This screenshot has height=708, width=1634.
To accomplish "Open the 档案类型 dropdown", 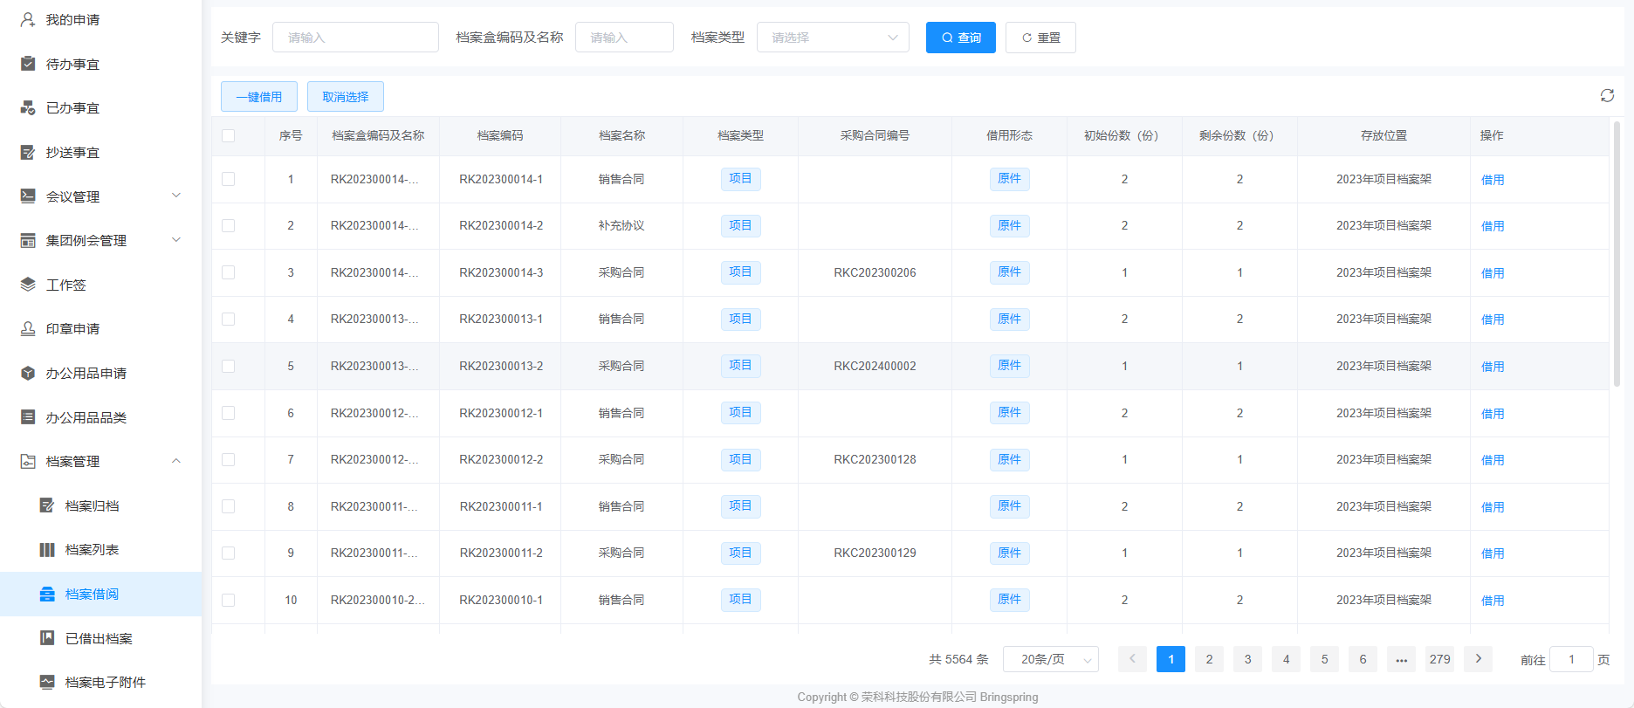I will click(833, 38).
